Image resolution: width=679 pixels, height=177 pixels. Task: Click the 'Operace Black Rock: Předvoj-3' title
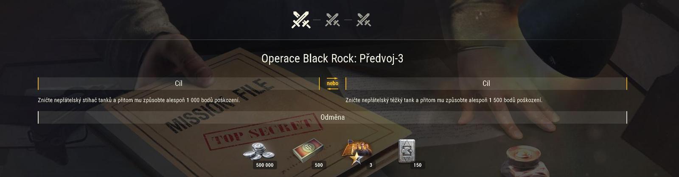(332, 58)
